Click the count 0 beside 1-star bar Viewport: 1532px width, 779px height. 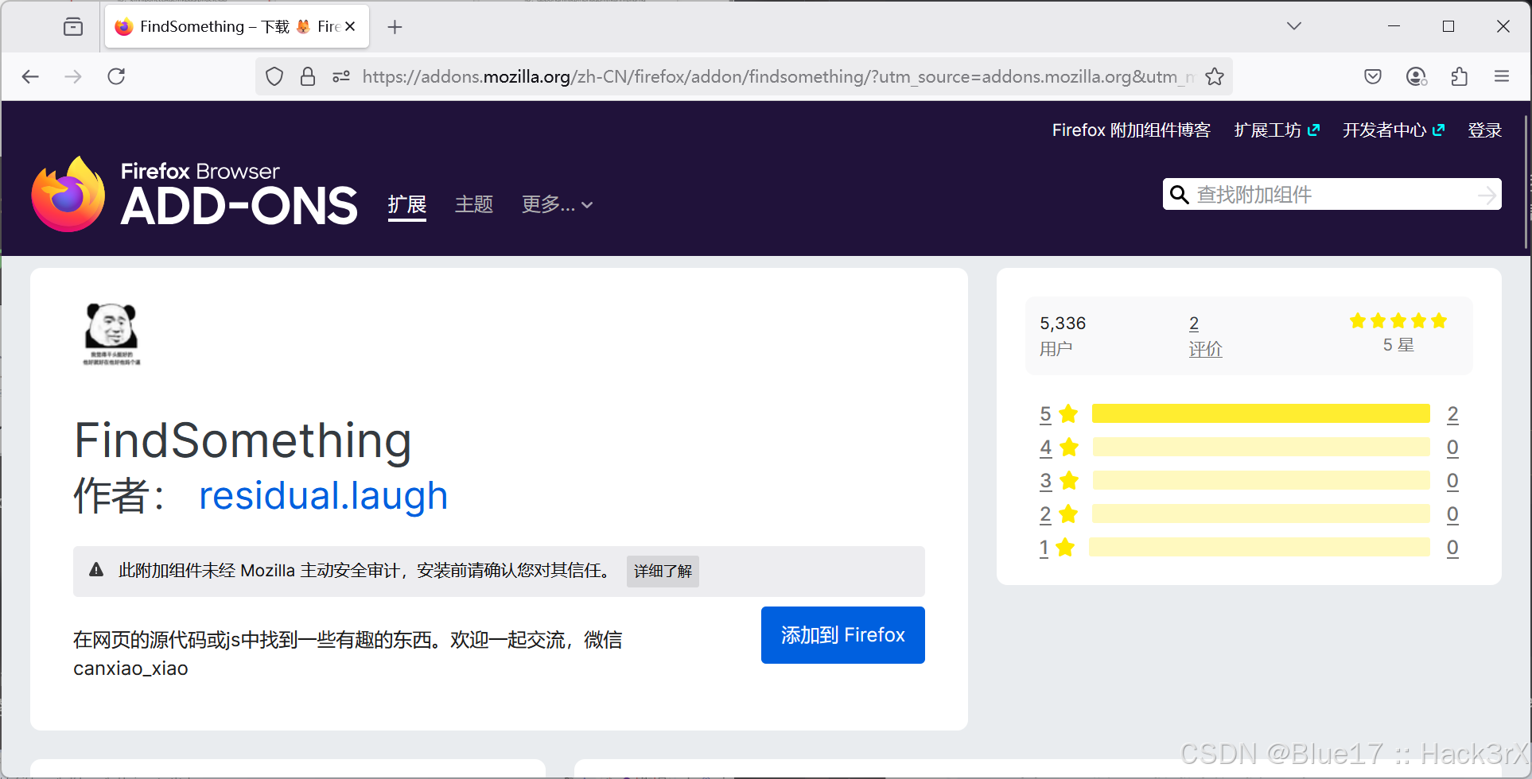[x=1452, y=548]
